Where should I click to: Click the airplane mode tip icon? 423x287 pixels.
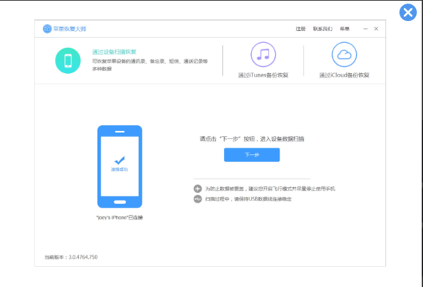(x=197, y=189)
